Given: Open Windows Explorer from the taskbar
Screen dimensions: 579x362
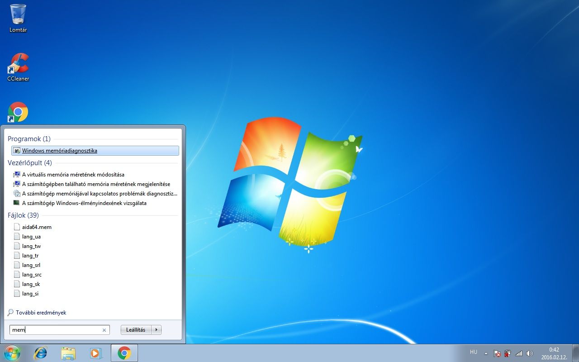Looking at the screenshot, I should pyautogui.click(x=68, y=353).
